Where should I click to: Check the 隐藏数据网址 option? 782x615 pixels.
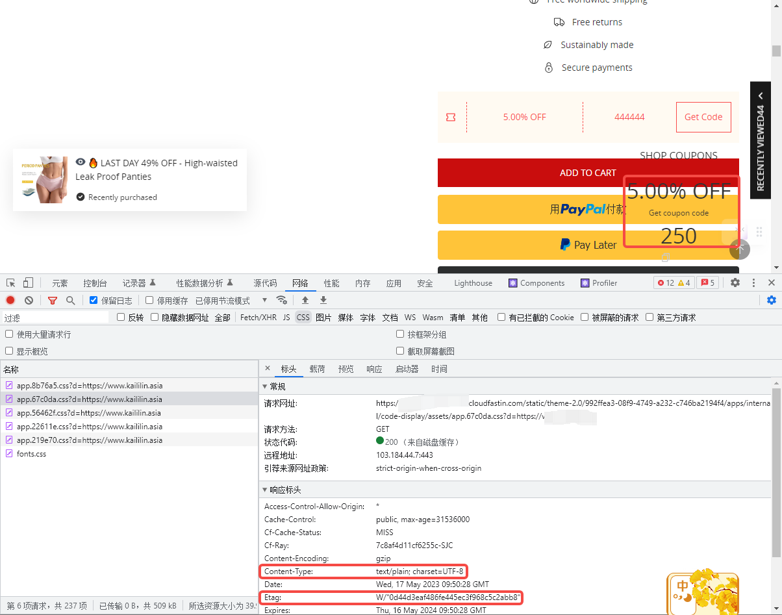point(155,318)
